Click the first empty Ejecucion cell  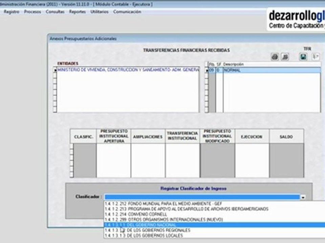[x=252, y=146]
